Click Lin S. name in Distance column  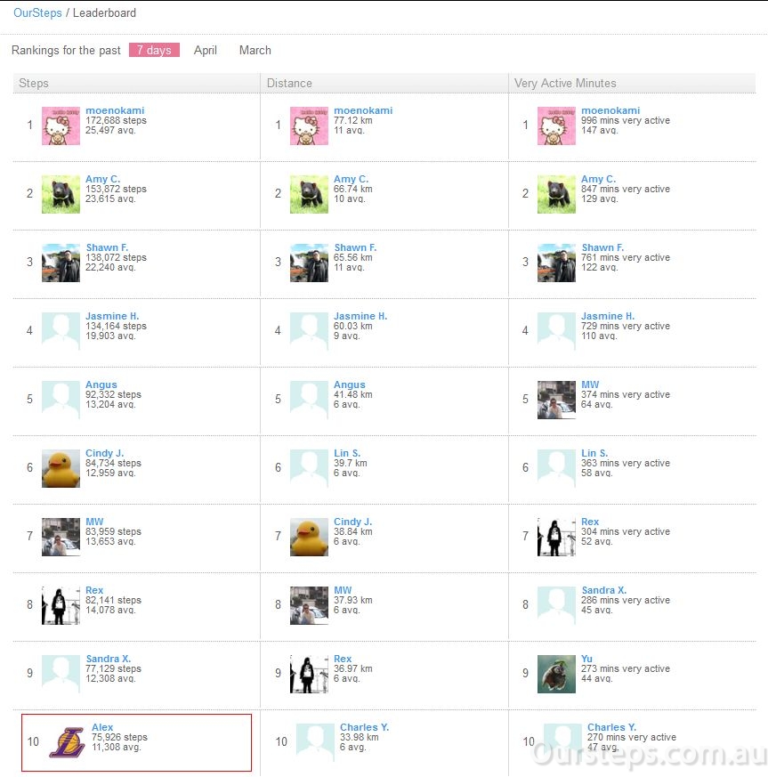pos(347,453)
